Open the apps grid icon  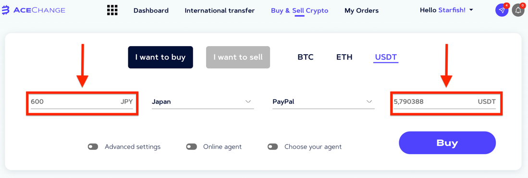(x=112, y=11)
